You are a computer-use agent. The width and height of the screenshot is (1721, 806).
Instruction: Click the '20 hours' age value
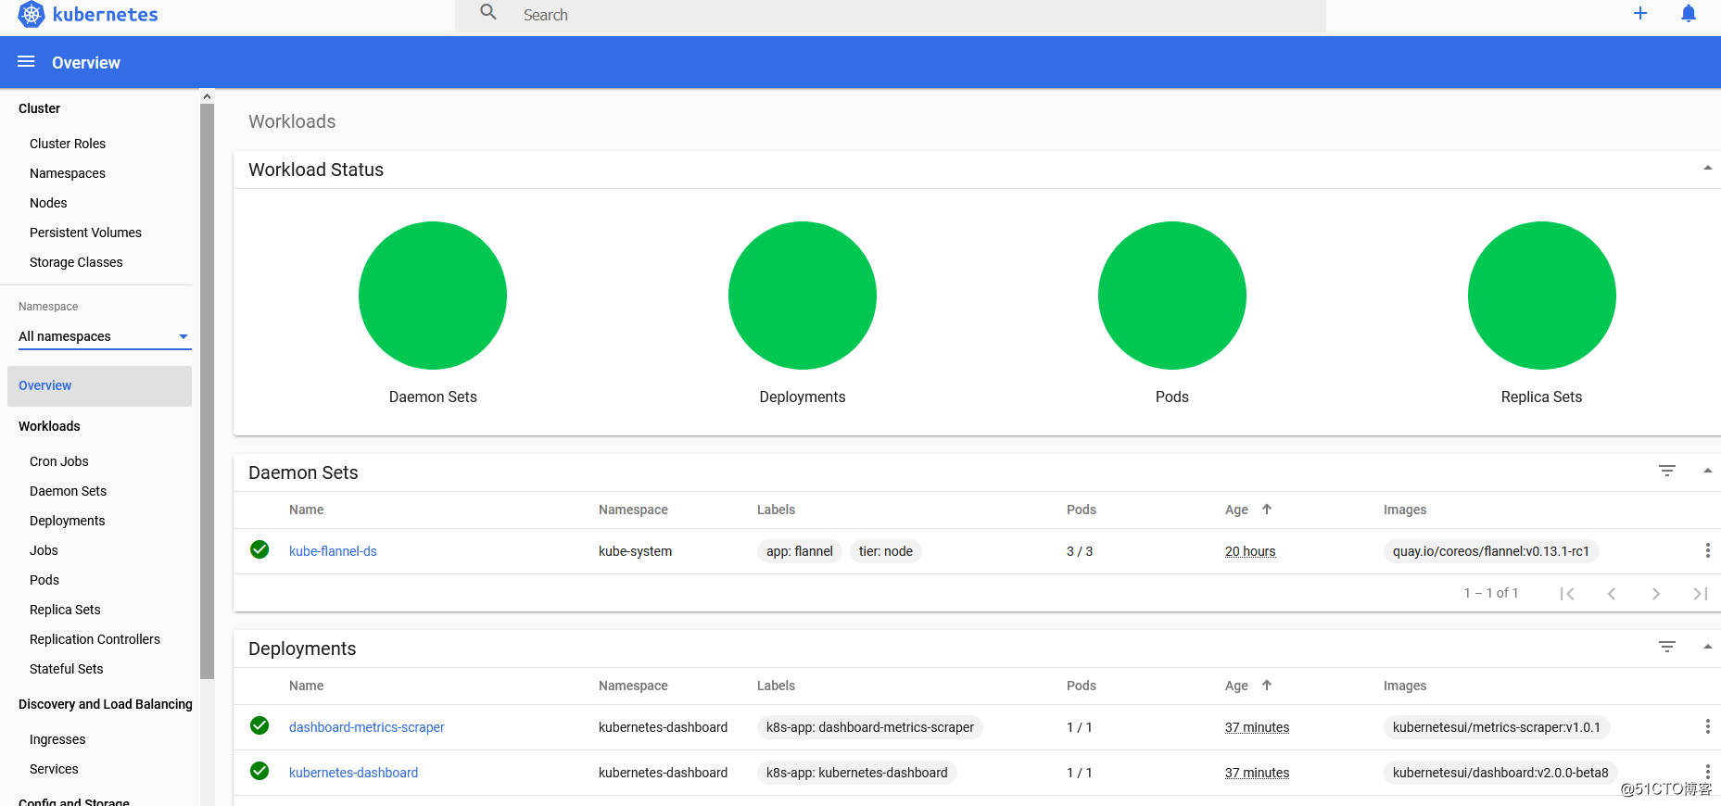pos(1250,551)
